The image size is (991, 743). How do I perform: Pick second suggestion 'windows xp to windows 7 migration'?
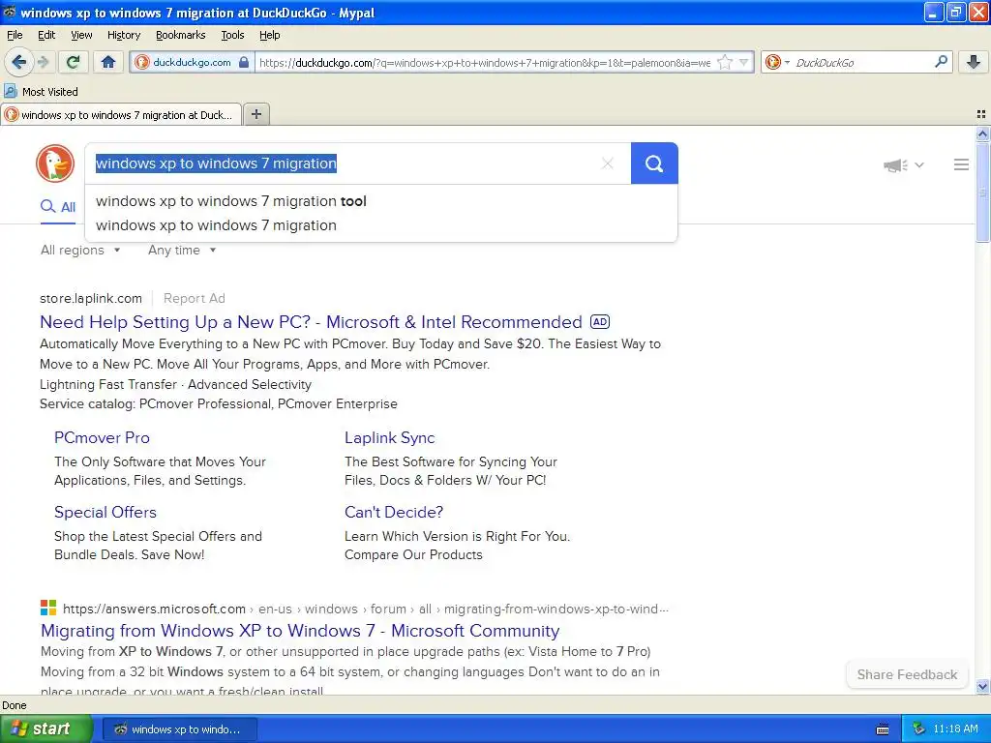point(381,225)
